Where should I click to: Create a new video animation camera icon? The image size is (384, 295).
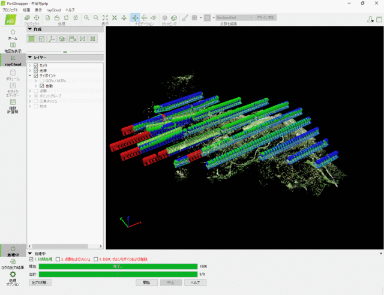click(x=72, y=39)
